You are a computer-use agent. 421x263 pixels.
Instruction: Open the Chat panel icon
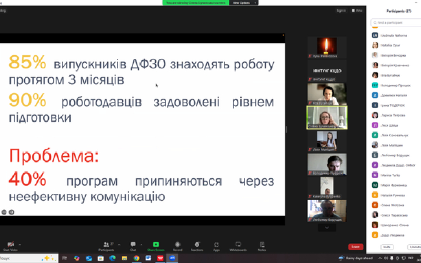click(133, 244)
